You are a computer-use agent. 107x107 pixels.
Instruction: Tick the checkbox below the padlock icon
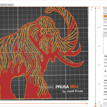click(x=106, y=76)
